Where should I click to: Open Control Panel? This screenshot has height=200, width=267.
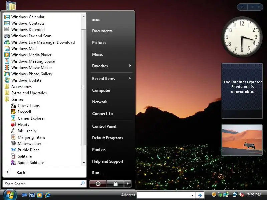click(x=104, y=126)
